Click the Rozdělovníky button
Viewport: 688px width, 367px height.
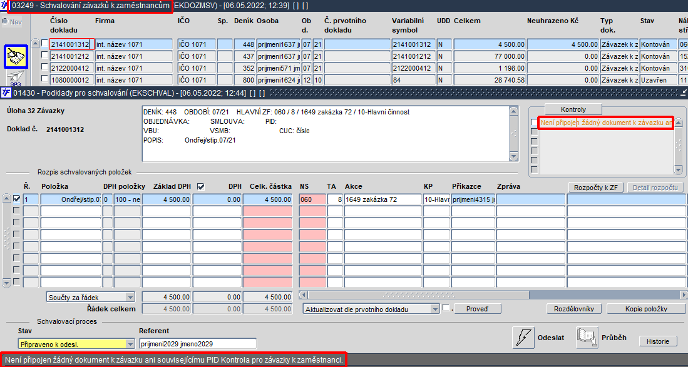point(574,309)
